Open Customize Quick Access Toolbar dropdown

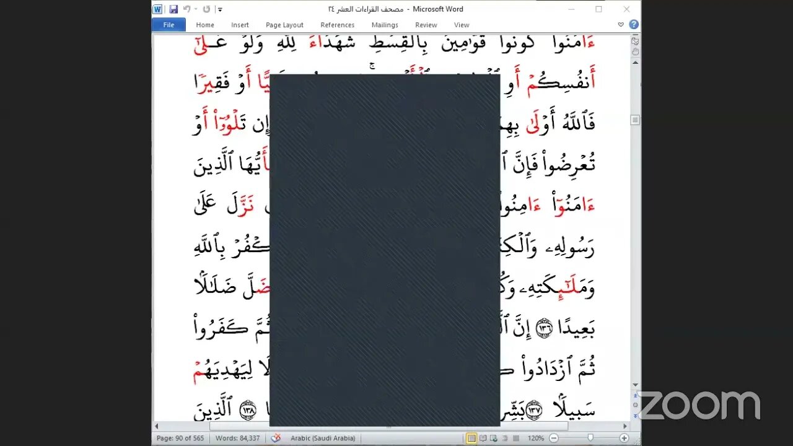pyautogui.click(x=220, y=9)
